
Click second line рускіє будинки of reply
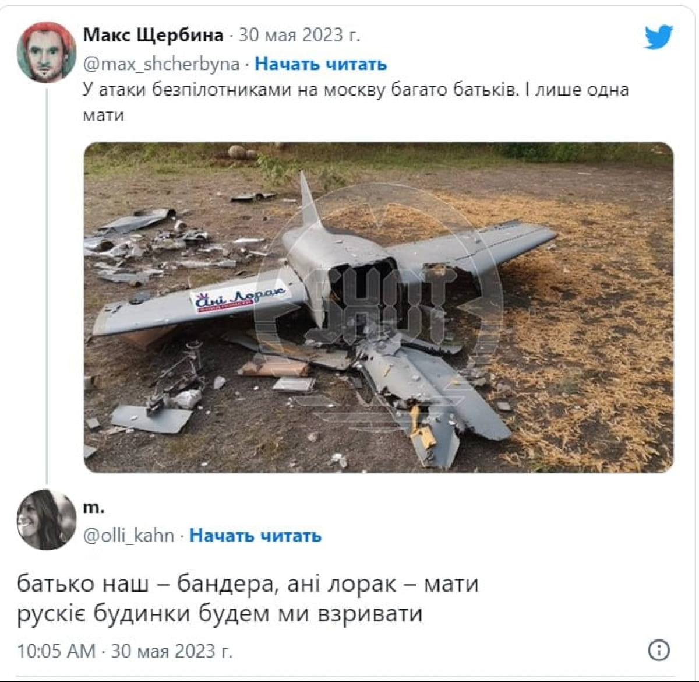(220, 614)
